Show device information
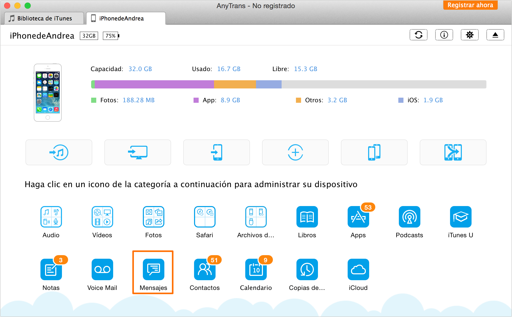512x317 pixels. click(444, 35)
